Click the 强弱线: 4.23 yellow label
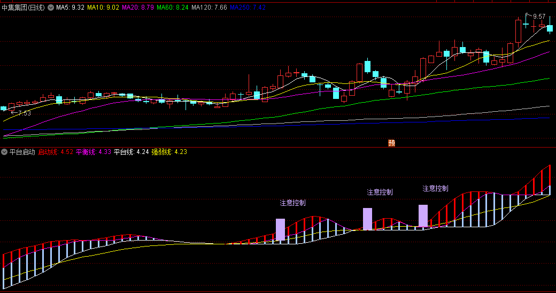 pyautogui.click(x=169, y=152)
